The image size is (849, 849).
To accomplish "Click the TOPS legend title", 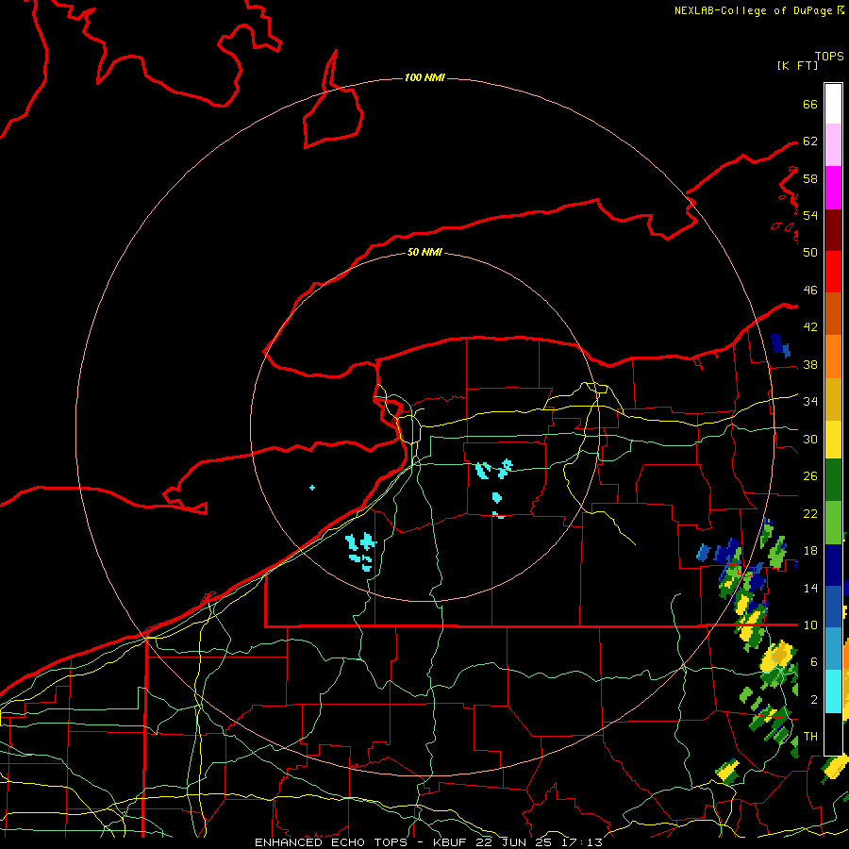I will point(829,57).
